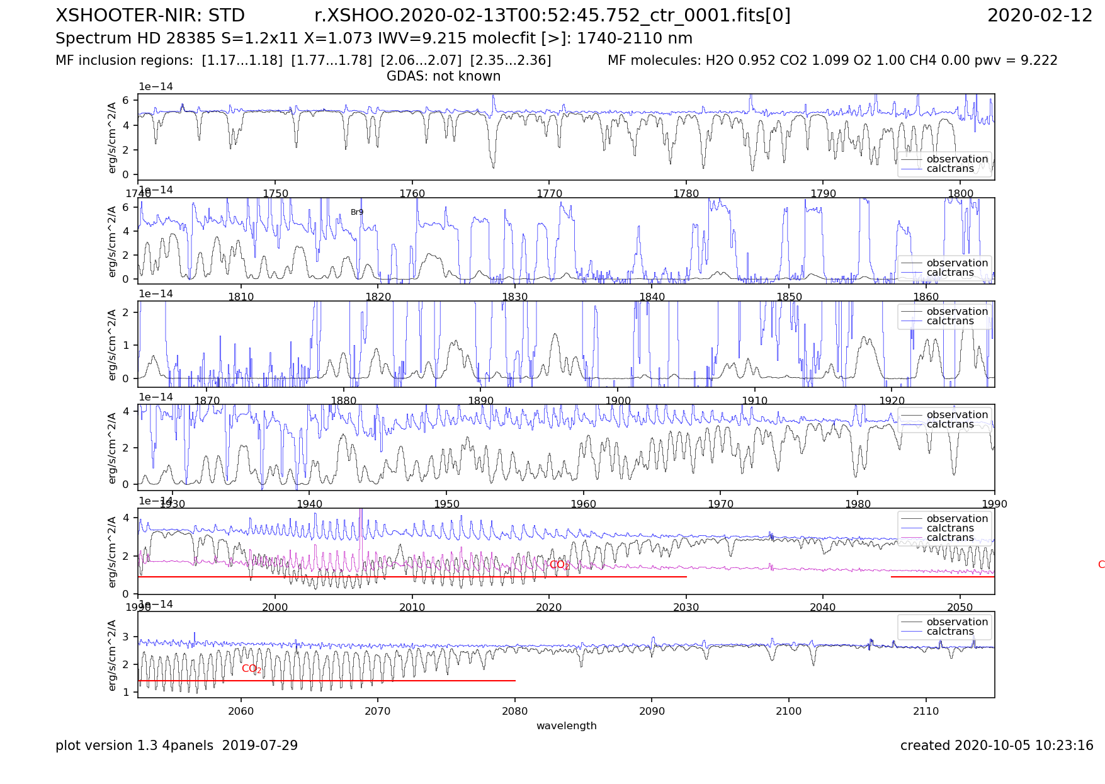Click the legend in the top panel
The image size is (1105, 784).
944,164
